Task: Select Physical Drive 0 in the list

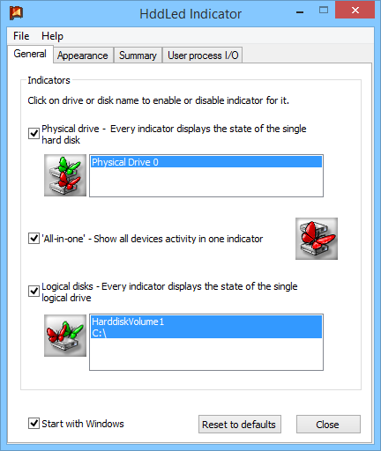Action: tap(206, 162)
